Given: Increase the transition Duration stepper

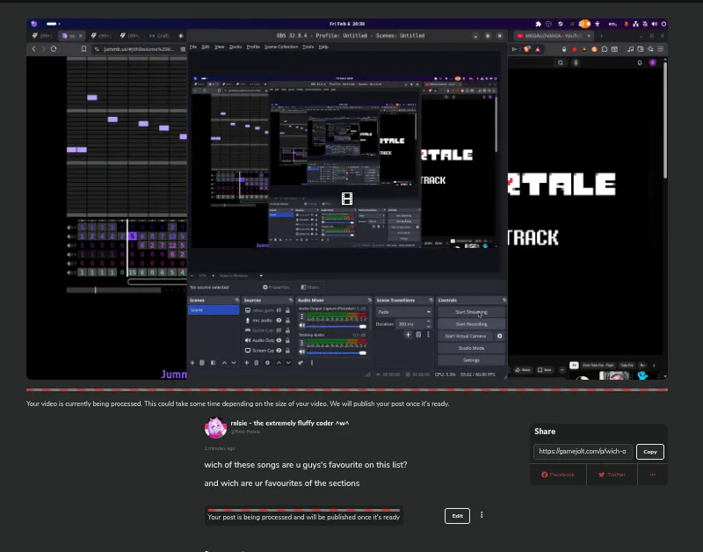Looking at the screenshot, I should pos(428,322).
